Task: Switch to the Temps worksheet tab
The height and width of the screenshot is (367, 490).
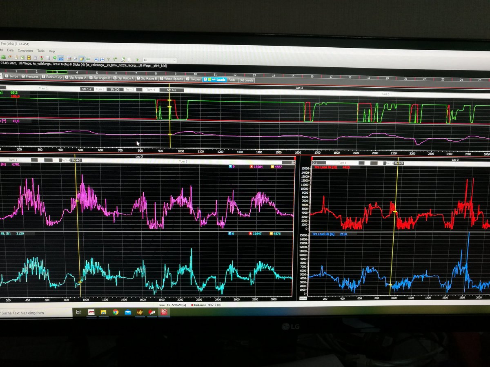Action: coord(11,77)
